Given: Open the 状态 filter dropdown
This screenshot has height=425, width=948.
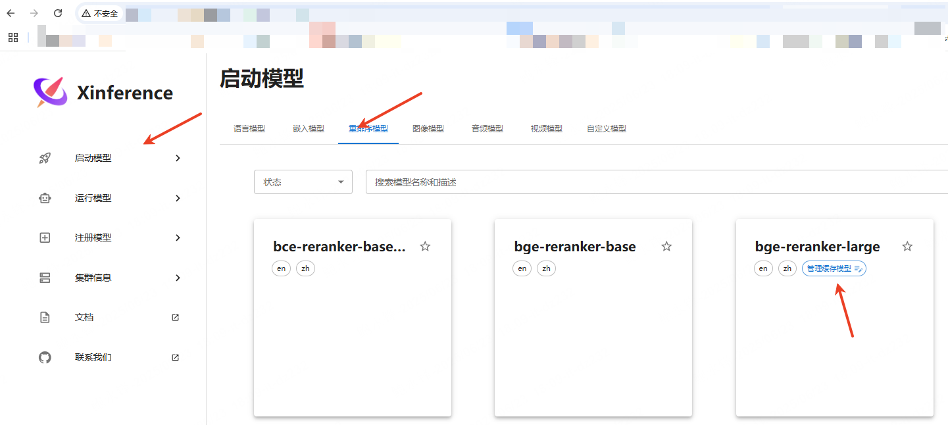Looking at the screenshot, I should coord(303,182).
